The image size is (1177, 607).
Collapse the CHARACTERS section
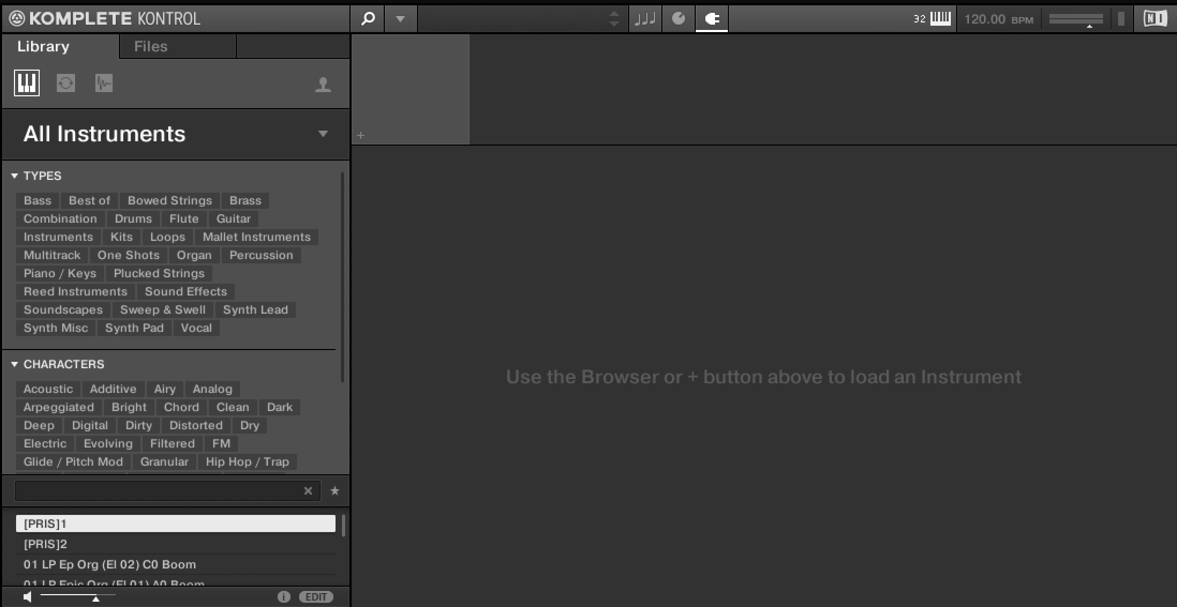click(14, 364)
